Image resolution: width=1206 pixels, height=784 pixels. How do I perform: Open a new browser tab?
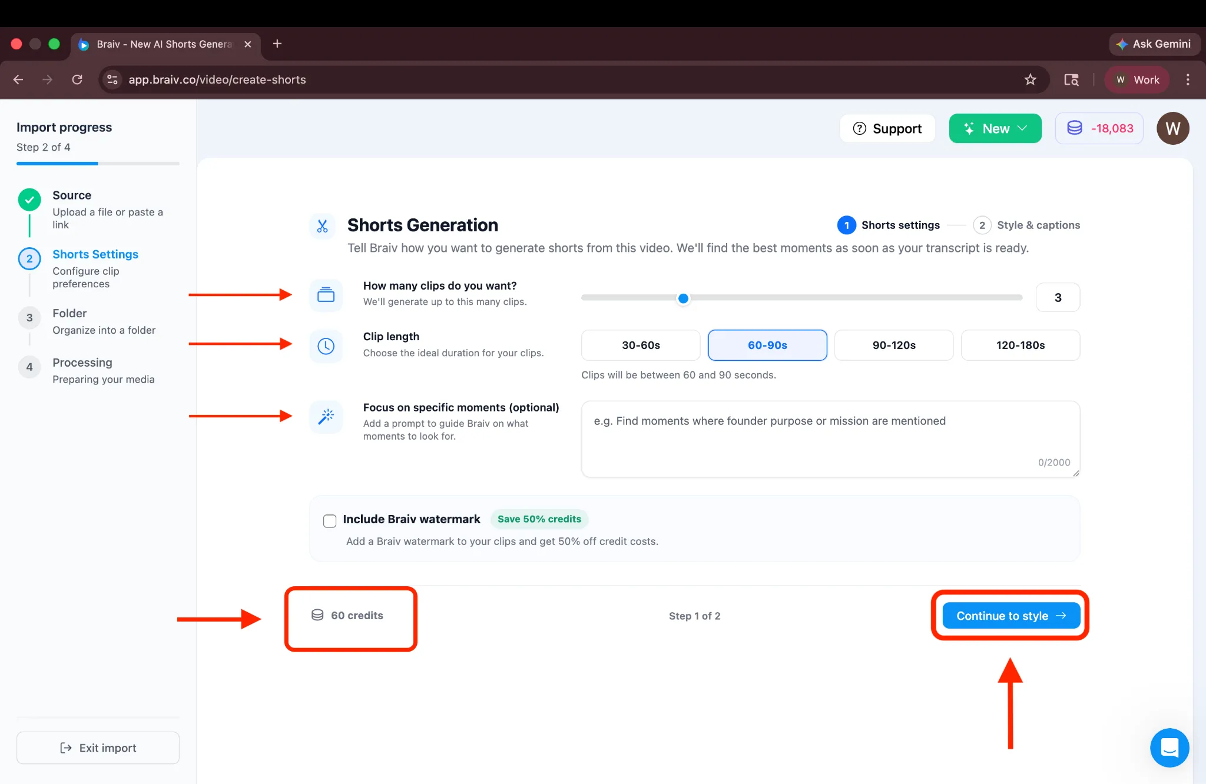[x=277, y=44]
